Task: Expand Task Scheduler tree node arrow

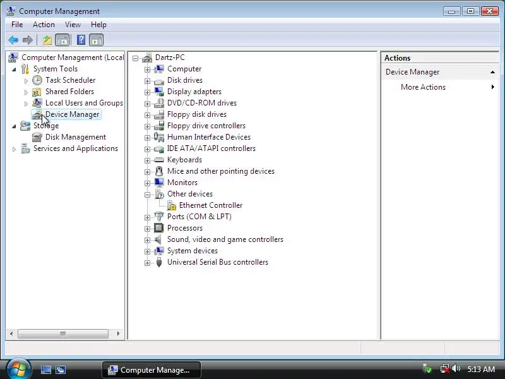Action: tap(26, 81)
